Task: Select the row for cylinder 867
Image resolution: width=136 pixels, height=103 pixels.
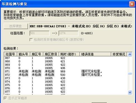Action: pos(66,58)
